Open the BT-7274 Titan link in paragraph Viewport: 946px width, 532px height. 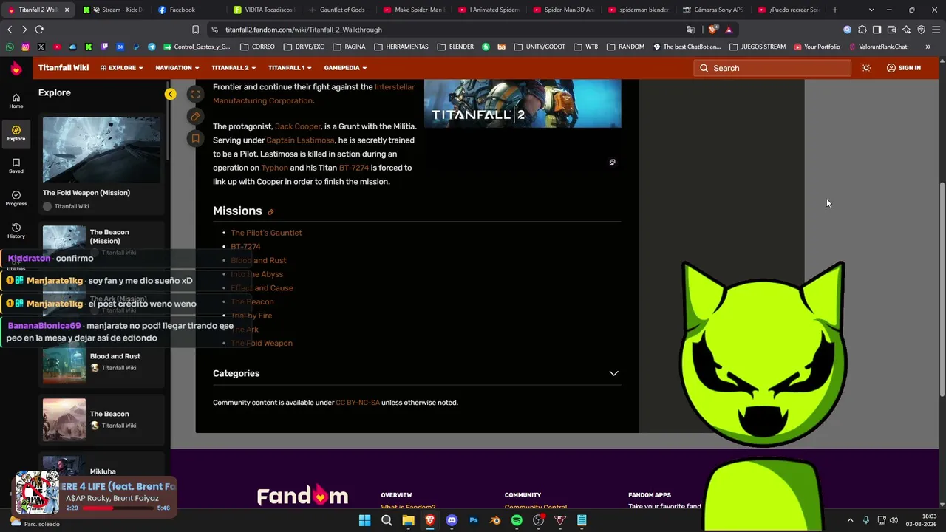pos(353,168)
